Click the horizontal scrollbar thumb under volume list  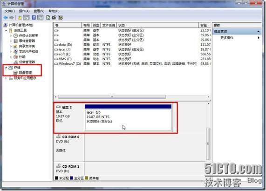pyautogui.click(x=112, y=97)
